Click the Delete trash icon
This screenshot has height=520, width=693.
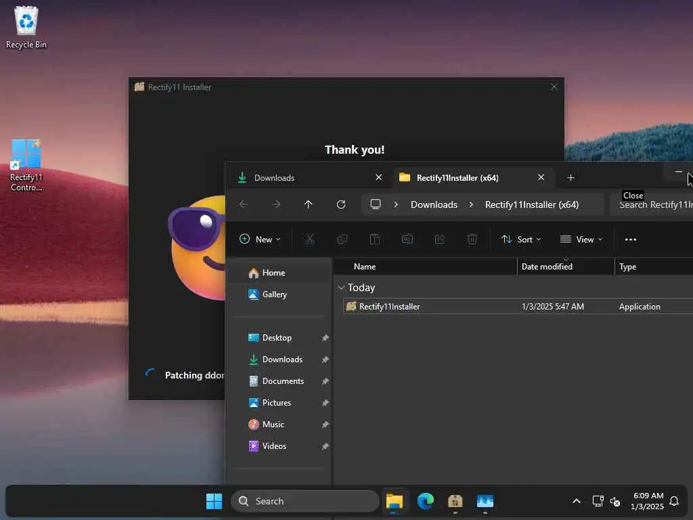tap(472, 239)
